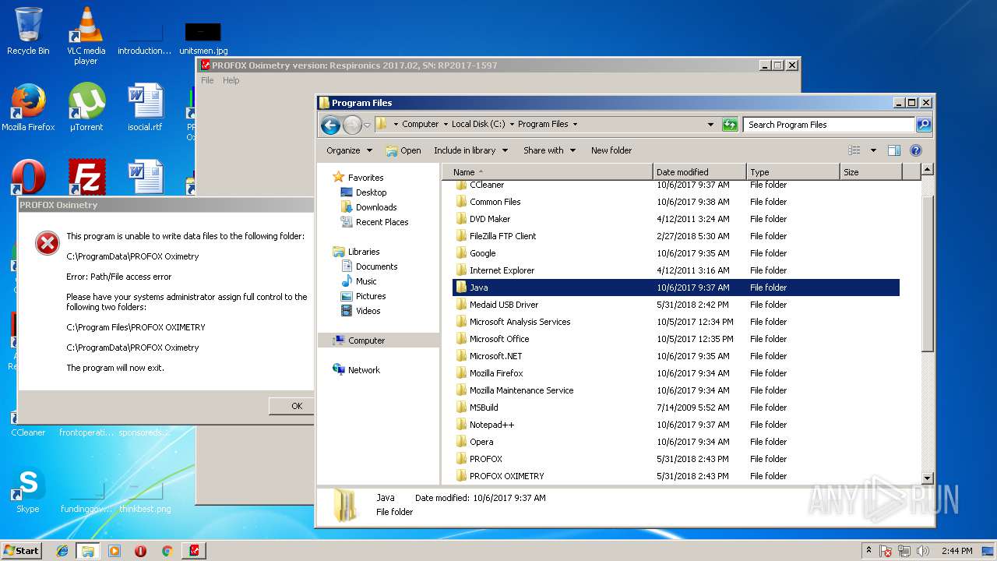
Task: Click Explorer refresh address button
Action: click(730, 125)
